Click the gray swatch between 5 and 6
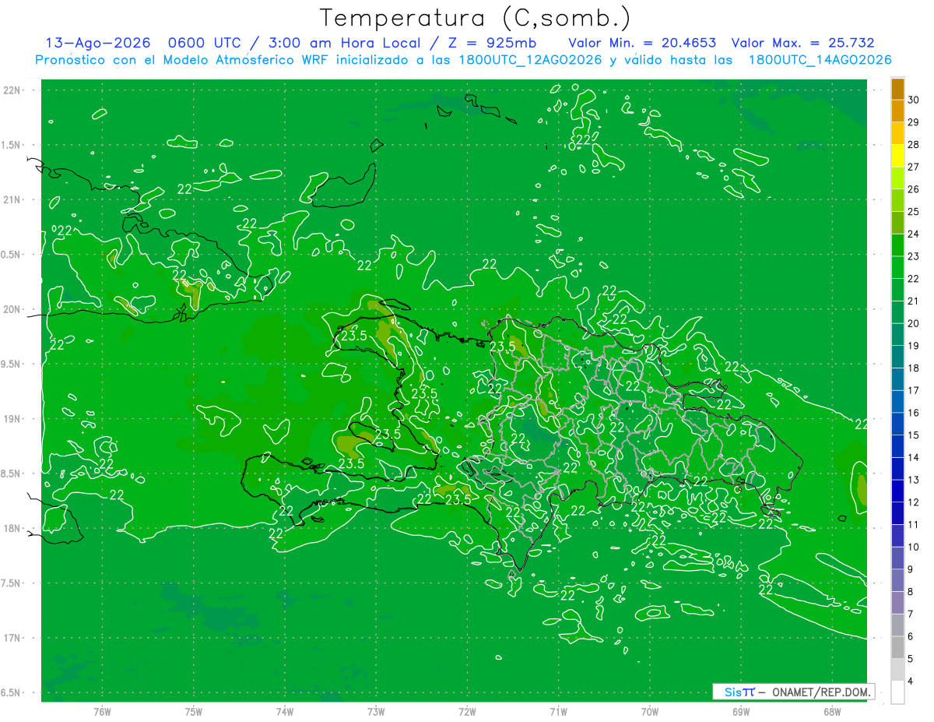The image size is (934, 722). click(897, 648)
